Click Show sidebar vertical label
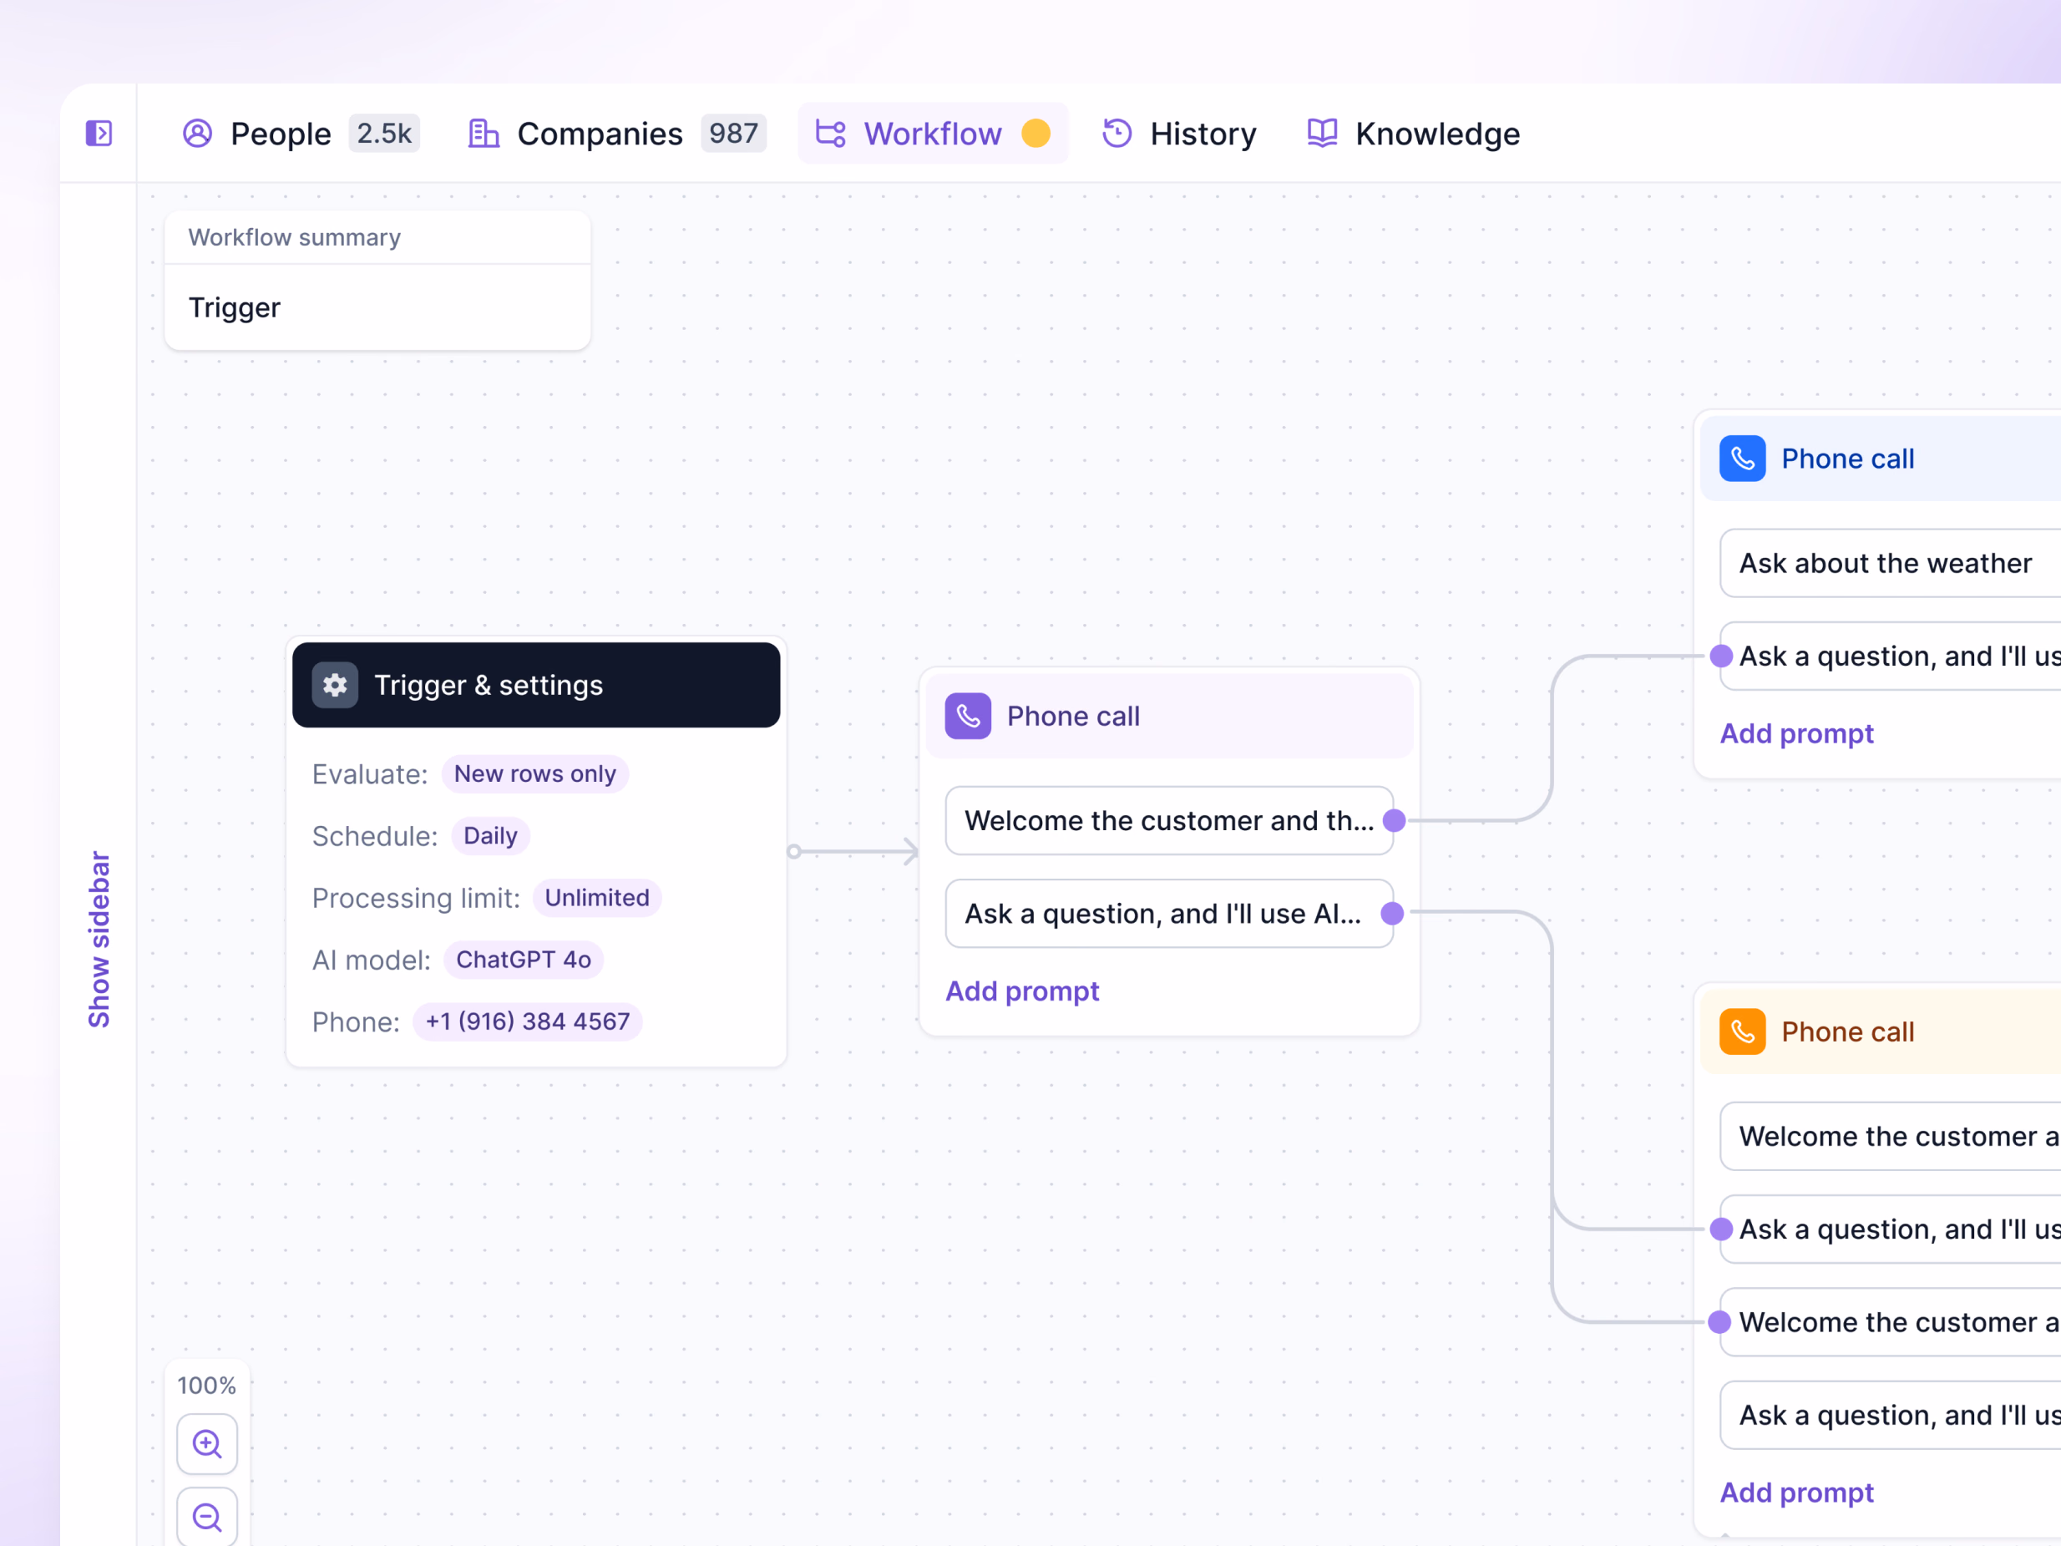The height and width of the screenshot is (1546, 2061). pyautogui.click(x=99, y=940)
